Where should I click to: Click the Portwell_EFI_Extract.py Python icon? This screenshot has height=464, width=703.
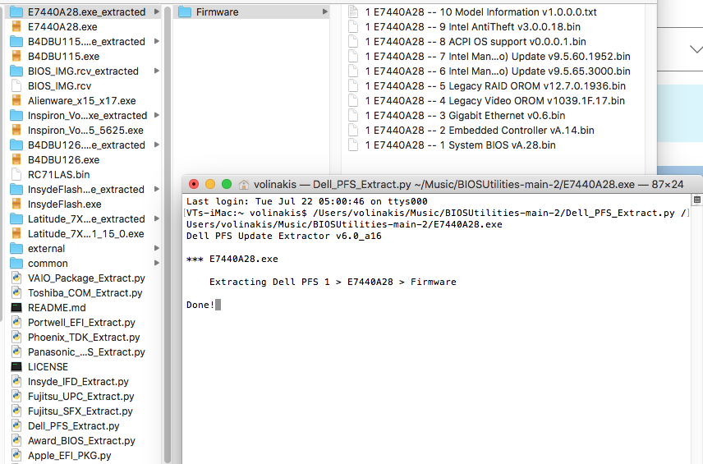coord(16,323)
